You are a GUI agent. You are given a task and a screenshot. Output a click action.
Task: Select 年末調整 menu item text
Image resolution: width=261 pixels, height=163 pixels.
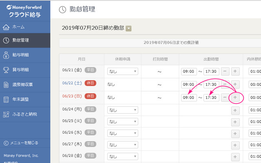(20, 99)
